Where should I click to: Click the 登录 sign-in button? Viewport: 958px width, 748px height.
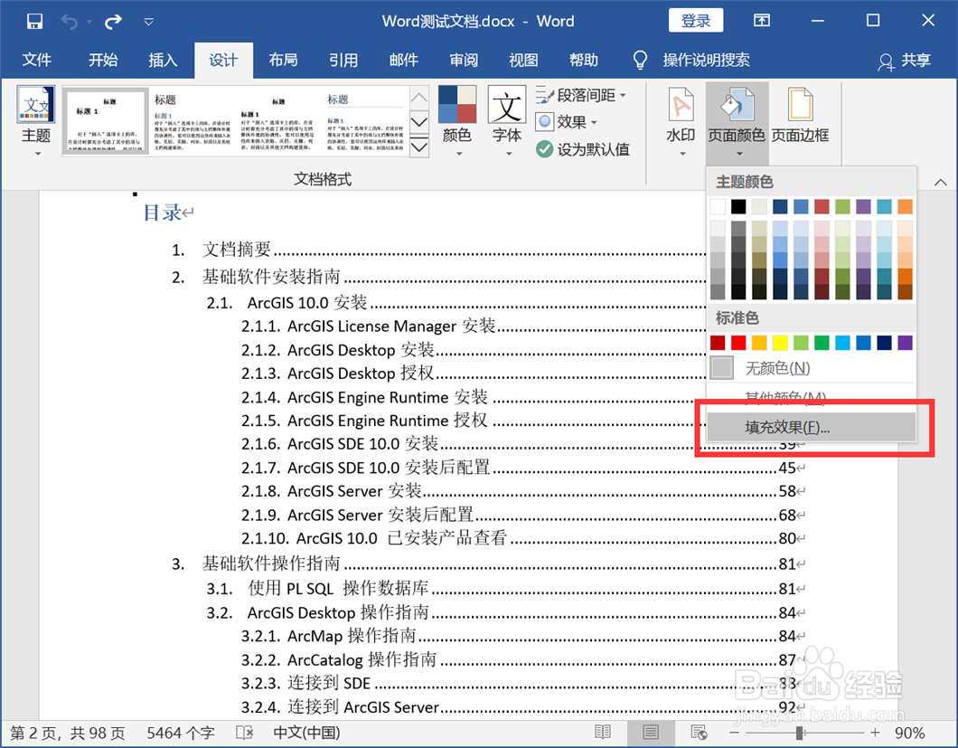(x=696, y=21)
